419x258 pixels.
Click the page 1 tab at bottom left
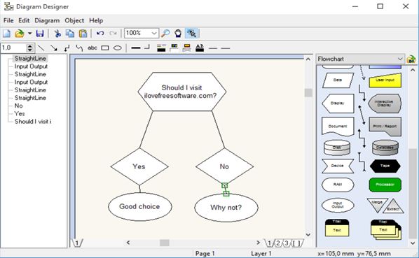tap(77, 243)
